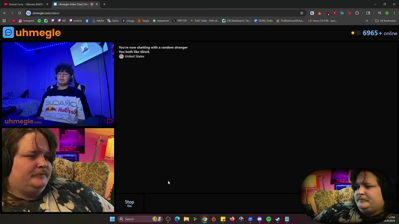Click the '6965+ online' counter text
Image resolution: width=399 pixels, height=224 pixels.
tap(380, 33)
